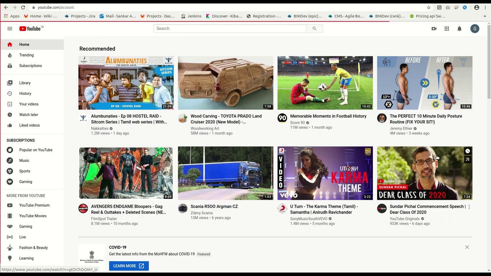Click into the Search field
Screen dimensions: 491x276
point(229,28)
